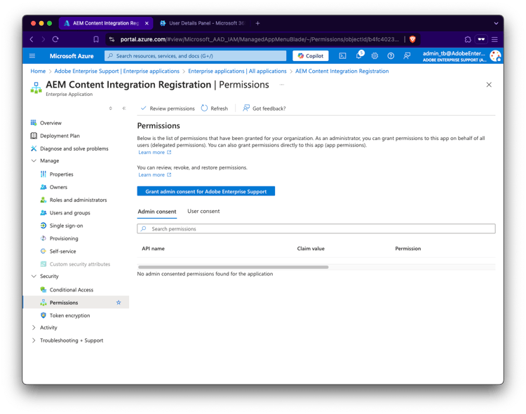526x414 pixels.
Task: Click the Claim value column header
Action: coord(311,249)
